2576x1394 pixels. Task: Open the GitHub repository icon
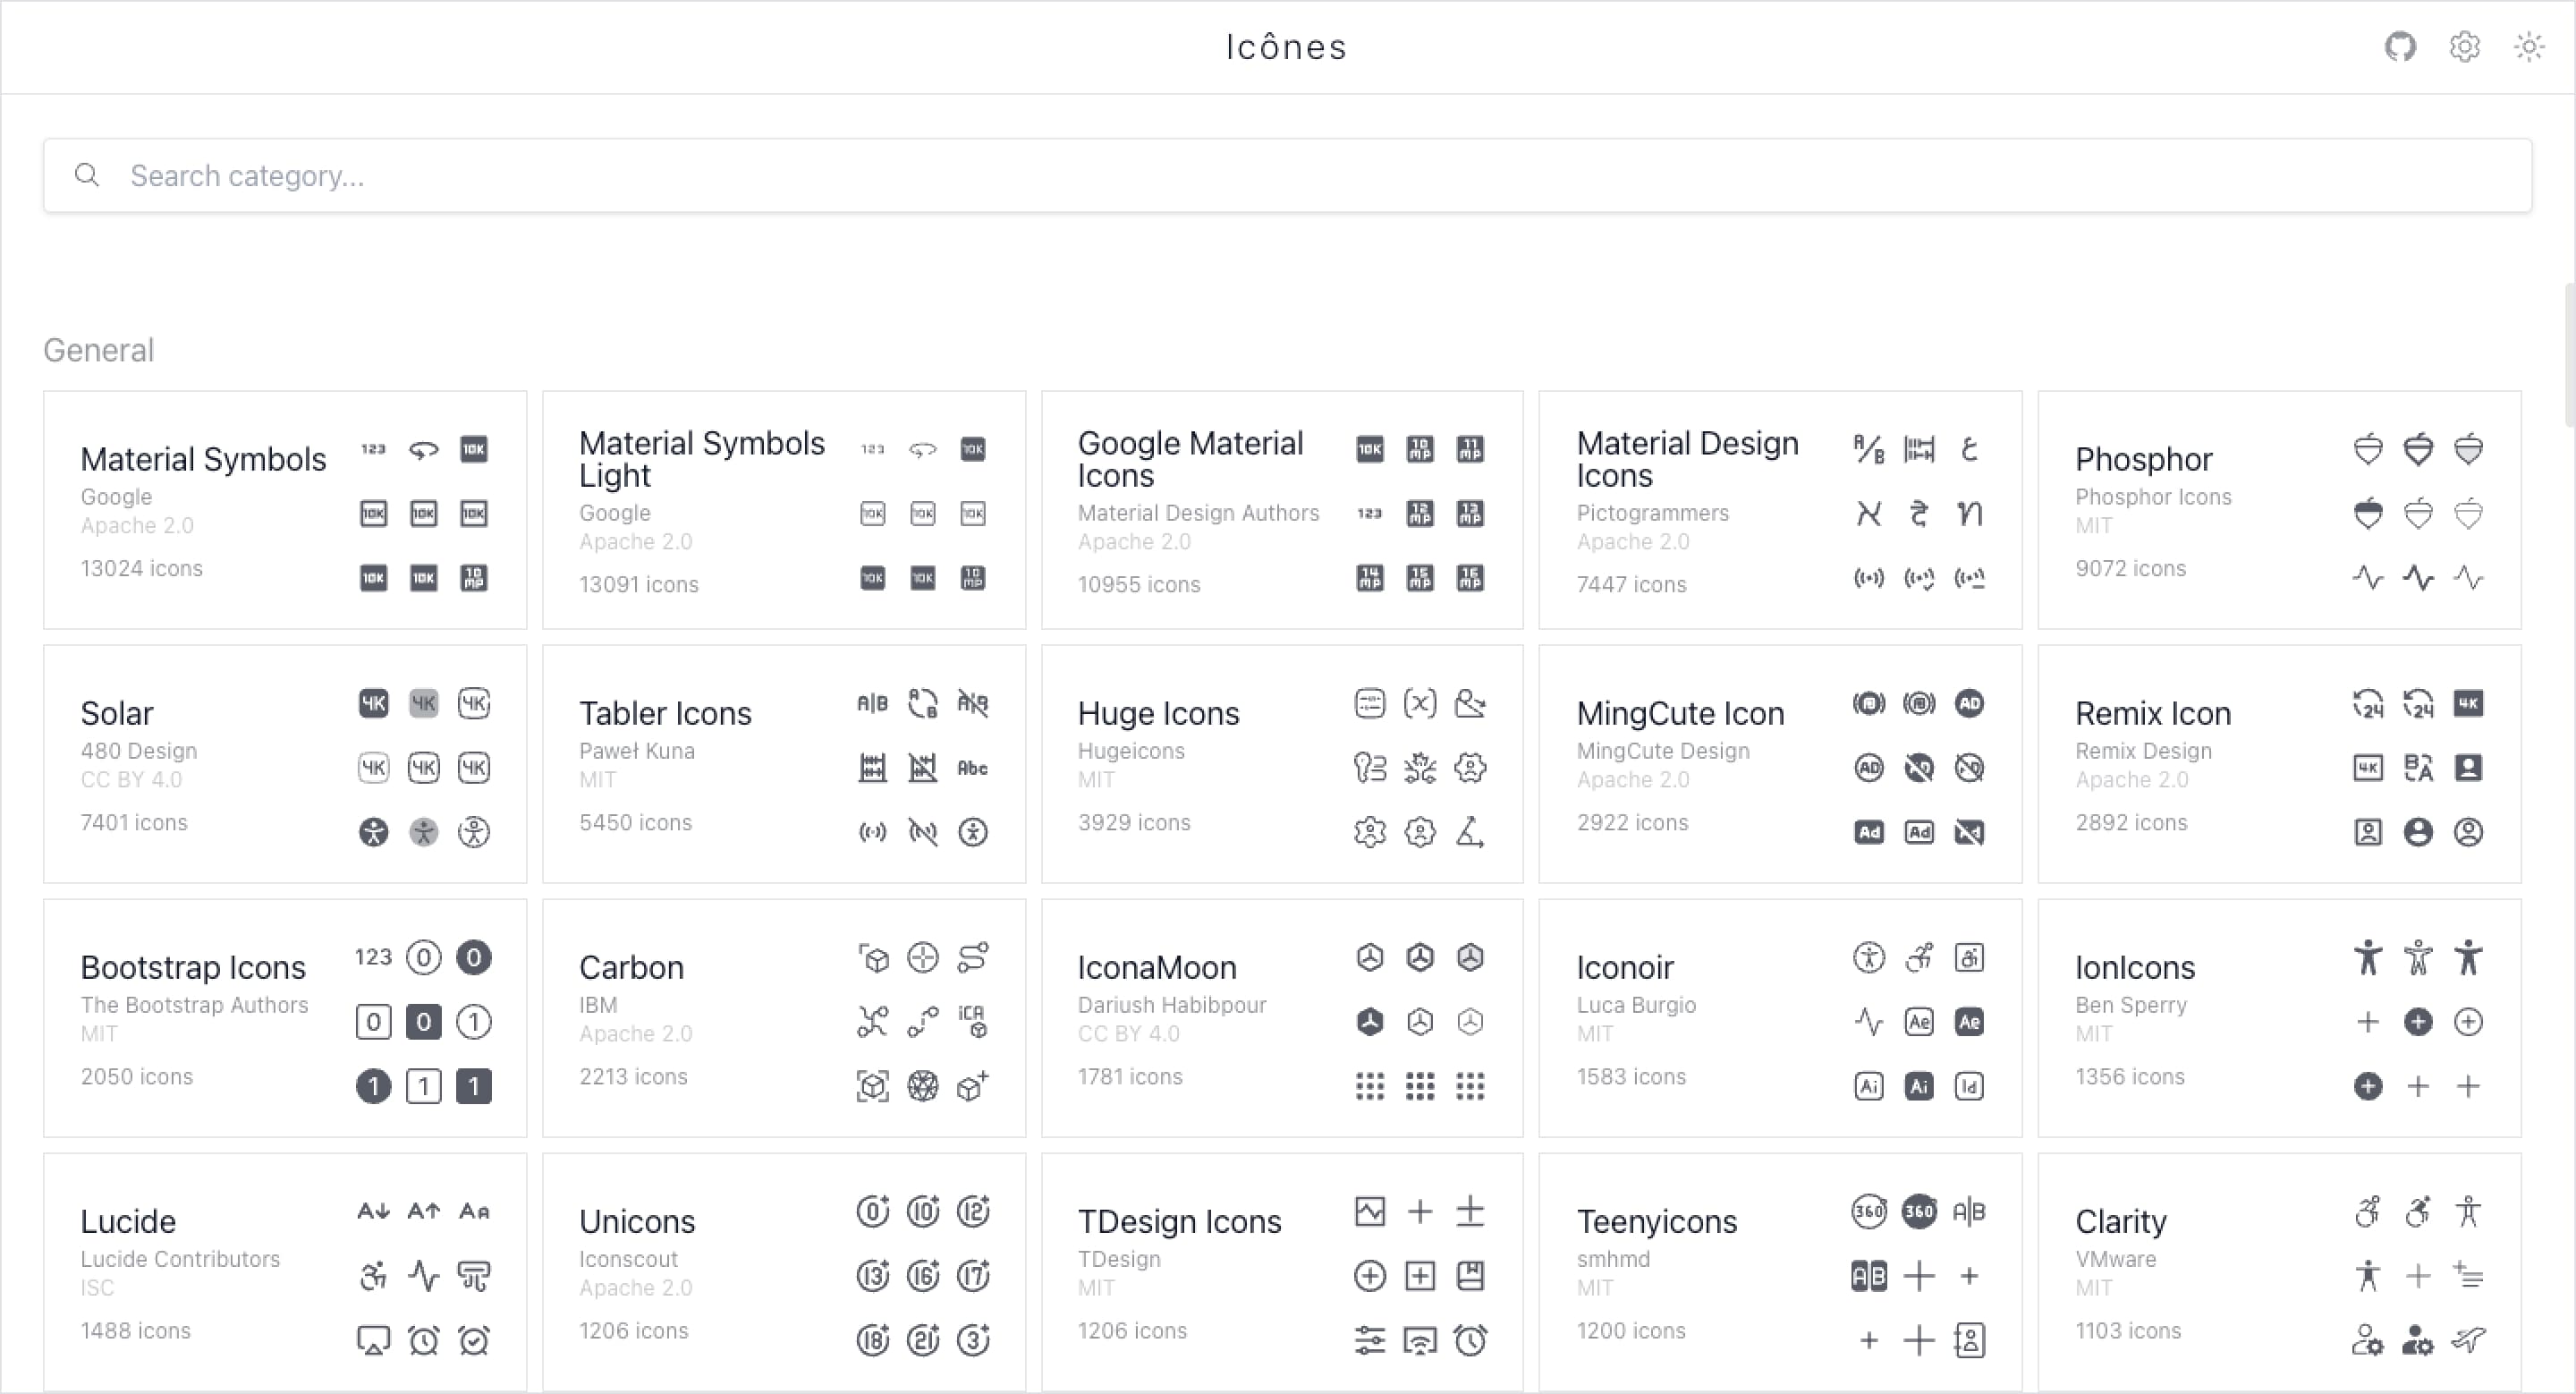pos(2400,46)
